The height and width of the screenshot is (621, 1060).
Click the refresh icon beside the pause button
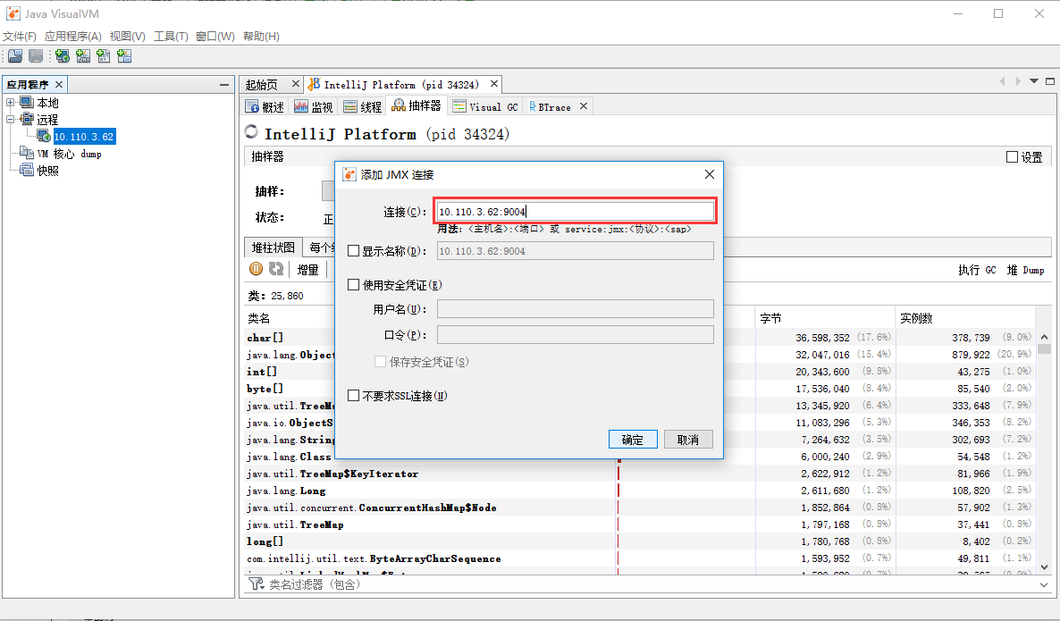pyautogui.click(x=276, y=269)
